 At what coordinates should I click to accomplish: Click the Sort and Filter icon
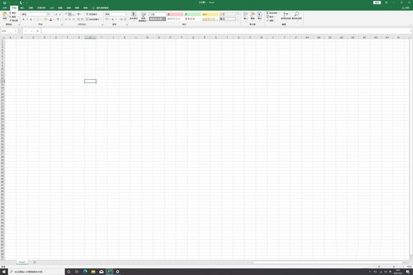point(286,15)
